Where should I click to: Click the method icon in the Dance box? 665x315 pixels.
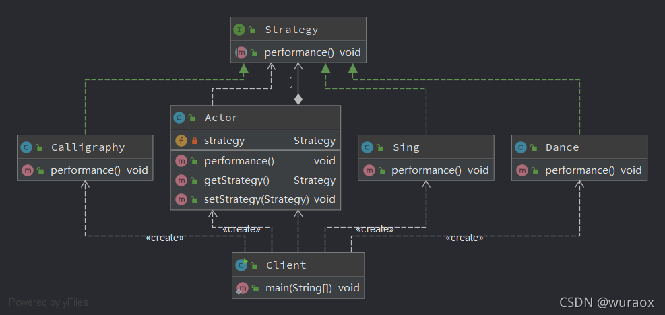pos(523,170)
